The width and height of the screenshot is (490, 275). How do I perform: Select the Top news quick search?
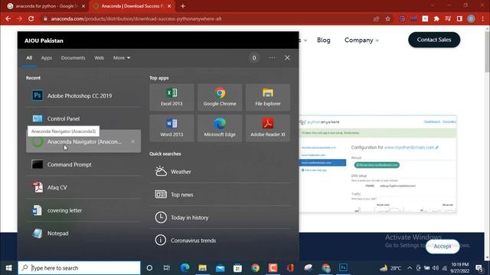(x=220, y=195)
